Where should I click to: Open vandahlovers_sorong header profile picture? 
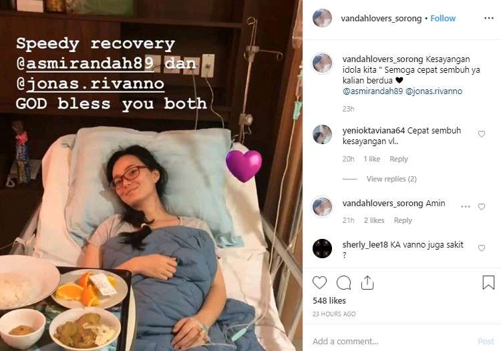322,18
